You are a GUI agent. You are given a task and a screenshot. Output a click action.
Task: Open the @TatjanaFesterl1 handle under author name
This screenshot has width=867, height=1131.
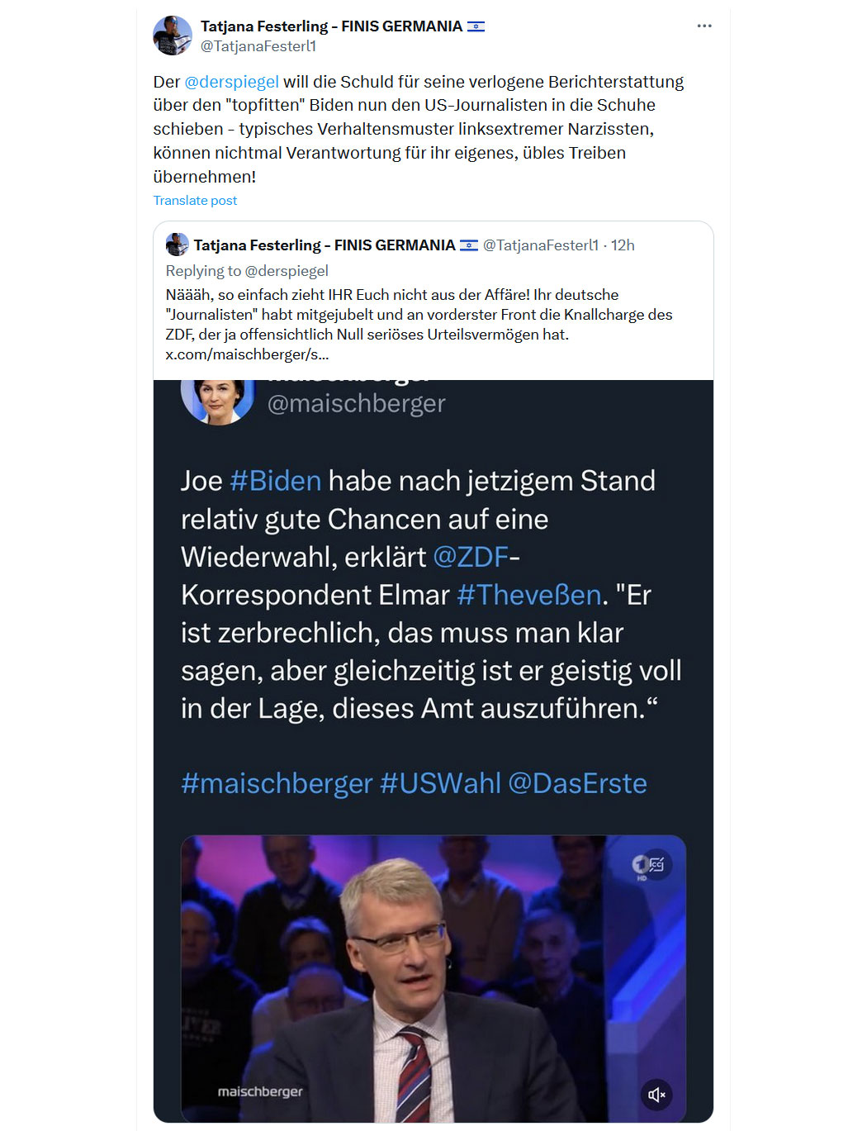[x=258, y=46]
